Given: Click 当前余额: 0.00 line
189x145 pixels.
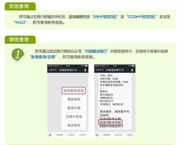Looking at the screenshot, I should pyautogui.click(x=109, y=79).
